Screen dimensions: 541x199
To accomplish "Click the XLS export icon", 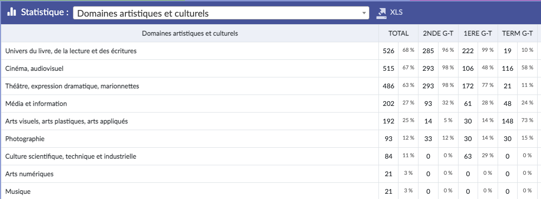I will [x=381, y=13].
